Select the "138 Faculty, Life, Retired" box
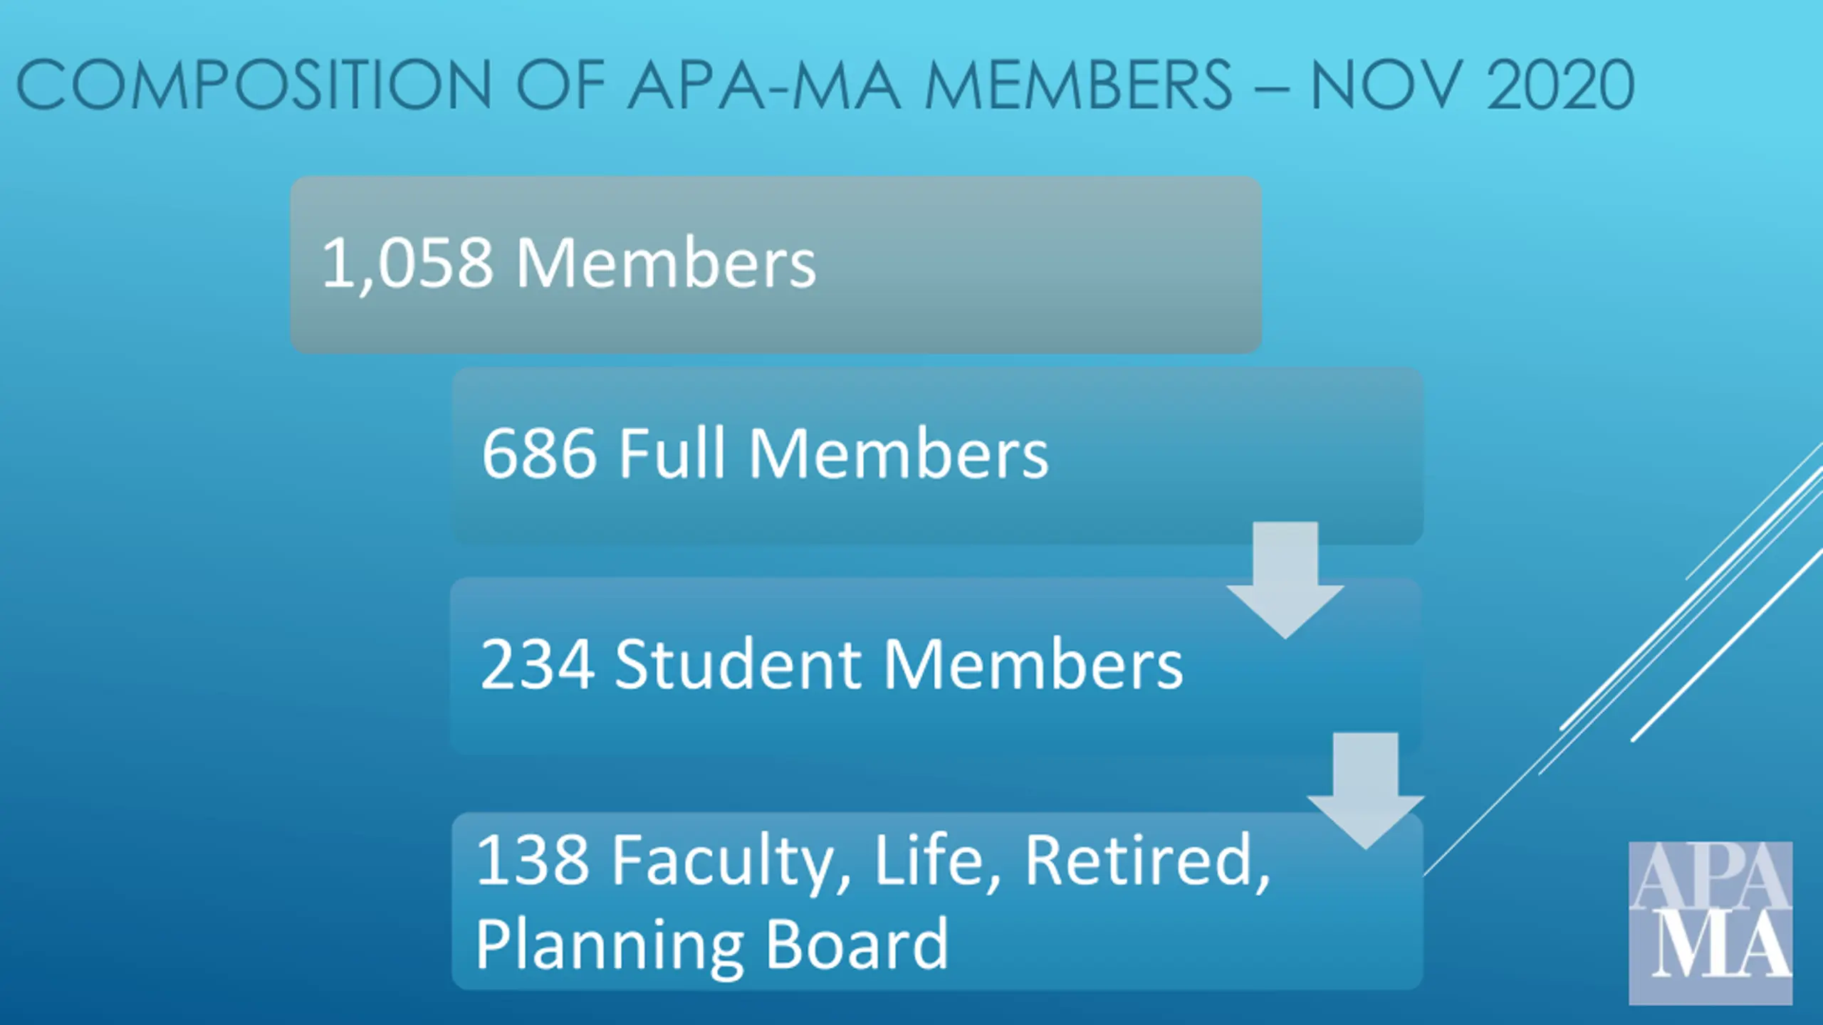This screenshot has height=1025, width=1823. coord(937,900)
